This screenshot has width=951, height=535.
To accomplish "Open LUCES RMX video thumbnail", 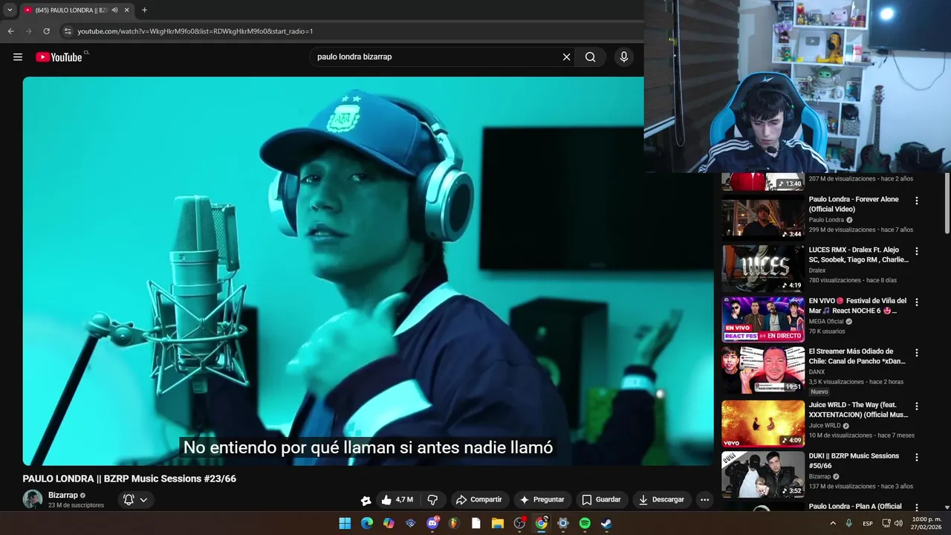I will 763,268.
